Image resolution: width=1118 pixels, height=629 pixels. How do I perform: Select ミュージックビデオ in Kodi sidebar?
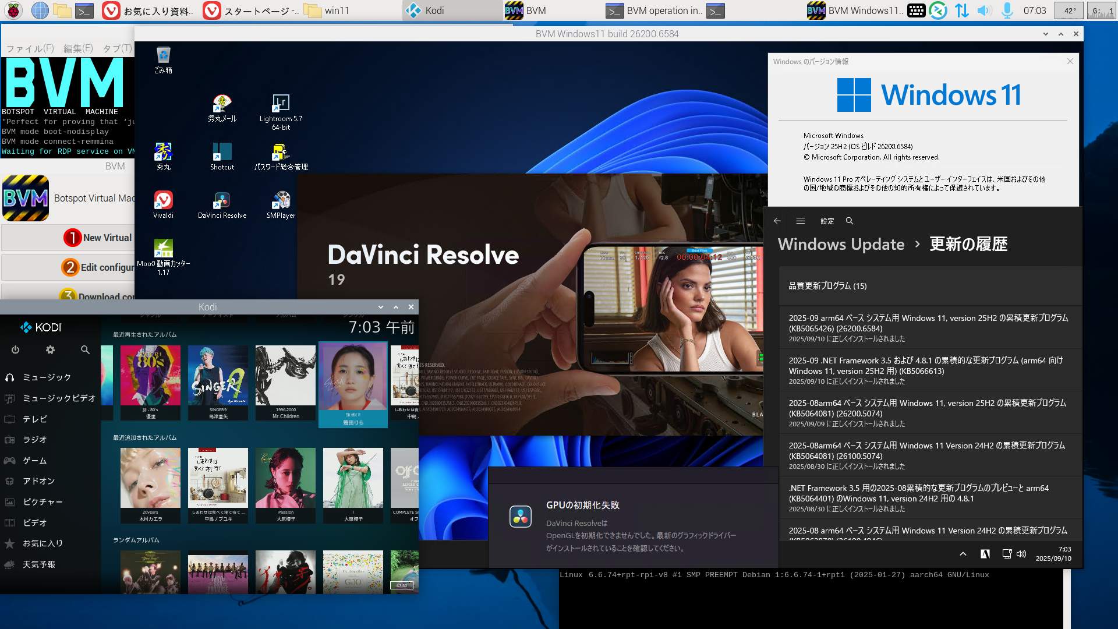(50, 398)
